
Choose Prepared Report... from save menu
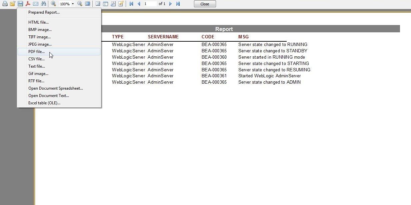[59, 12]
